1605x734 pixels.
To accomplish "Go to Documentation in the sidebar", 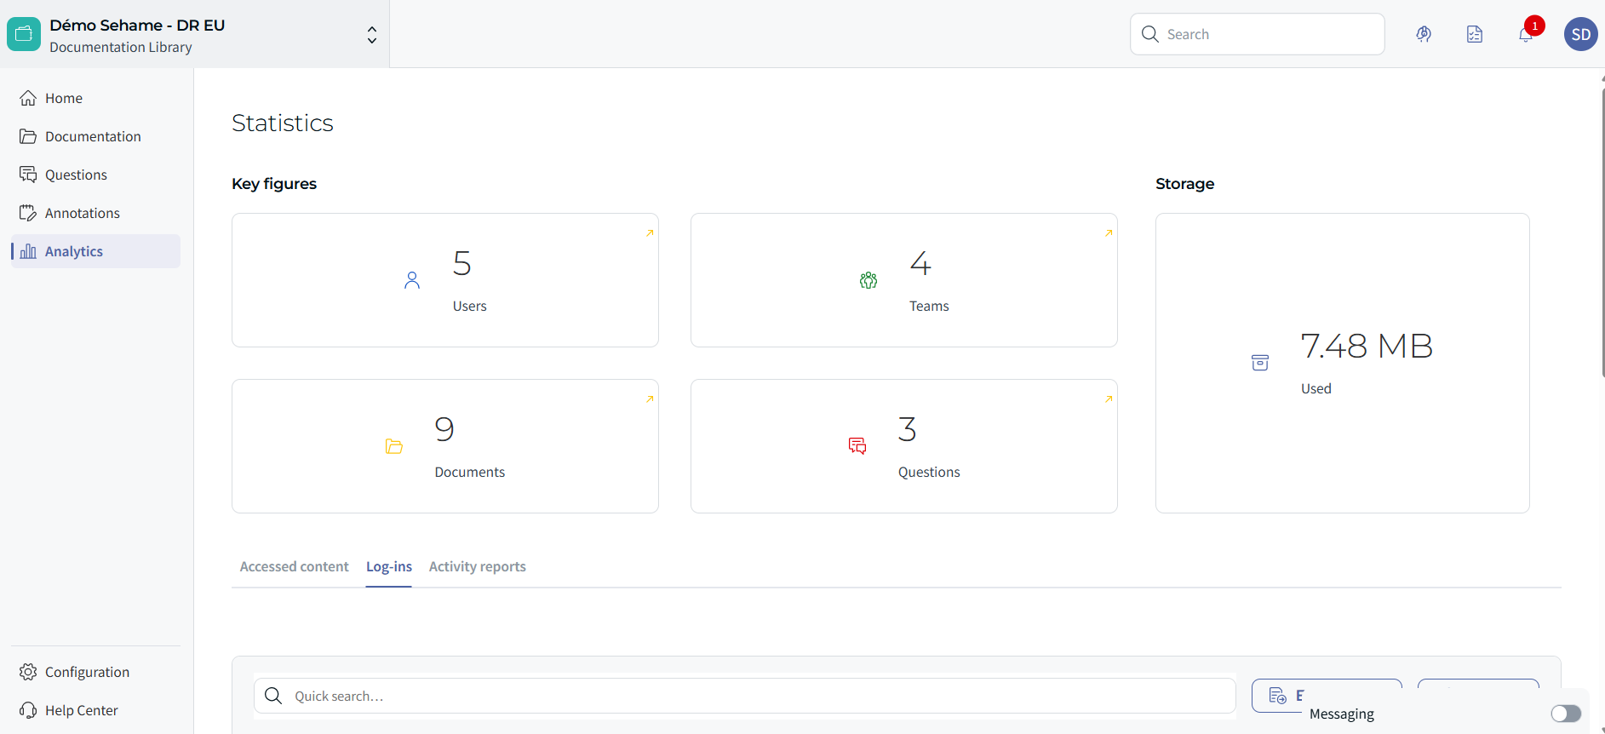I will 93,136.
